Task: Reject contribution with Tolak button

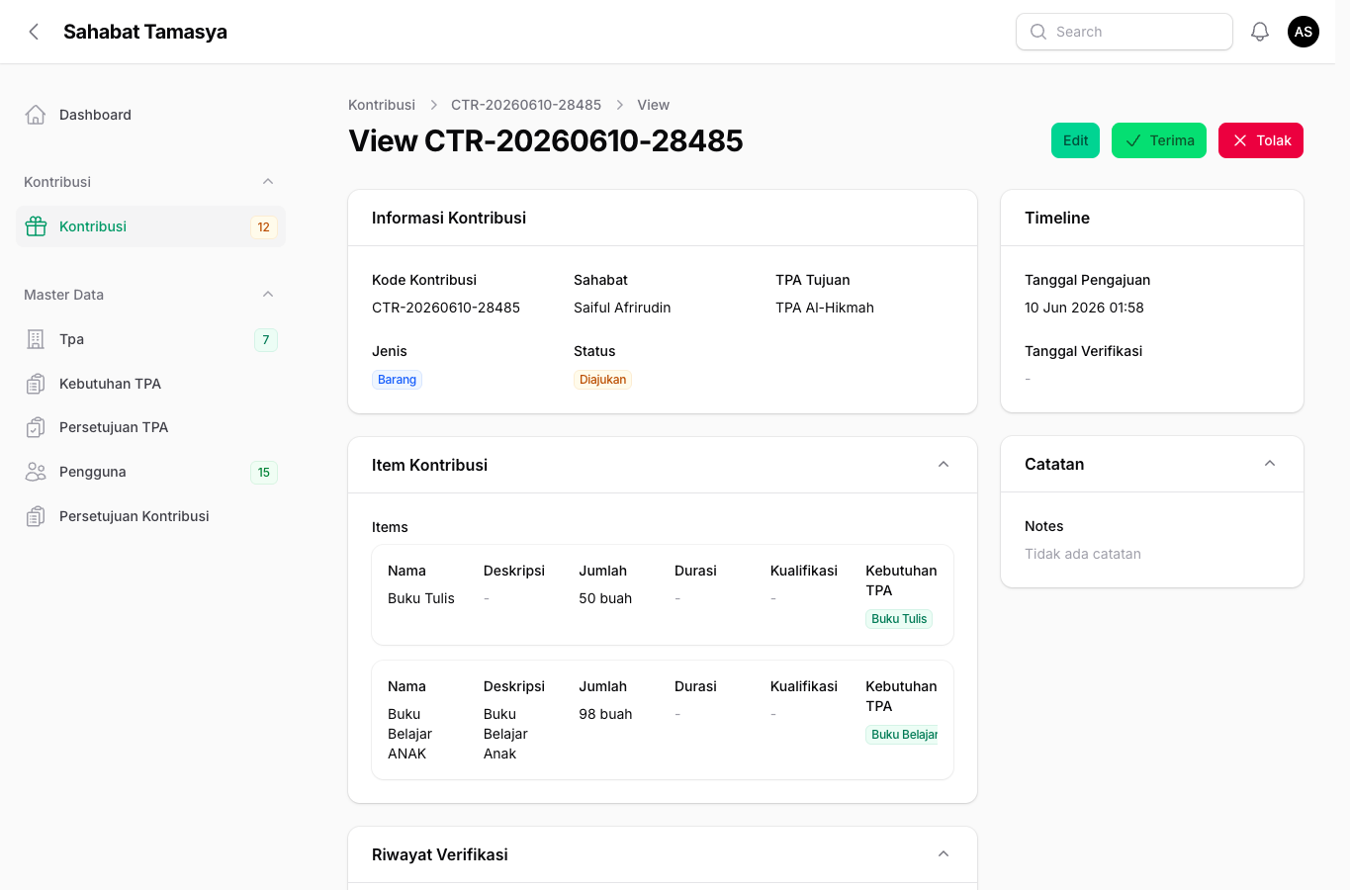Action: [x=1261, y=140]
